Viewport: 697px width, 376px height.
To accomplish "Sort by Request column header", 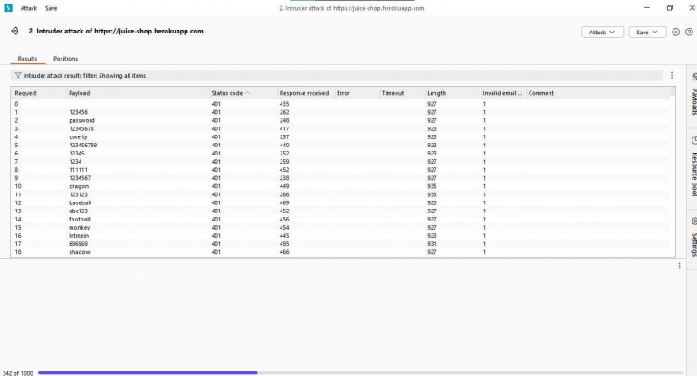I will [39, 93].
